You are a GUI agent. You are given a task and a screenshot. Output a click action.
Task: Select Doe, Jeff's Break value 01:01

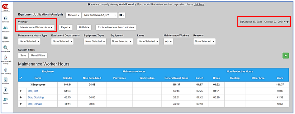(x=216, y=91)
